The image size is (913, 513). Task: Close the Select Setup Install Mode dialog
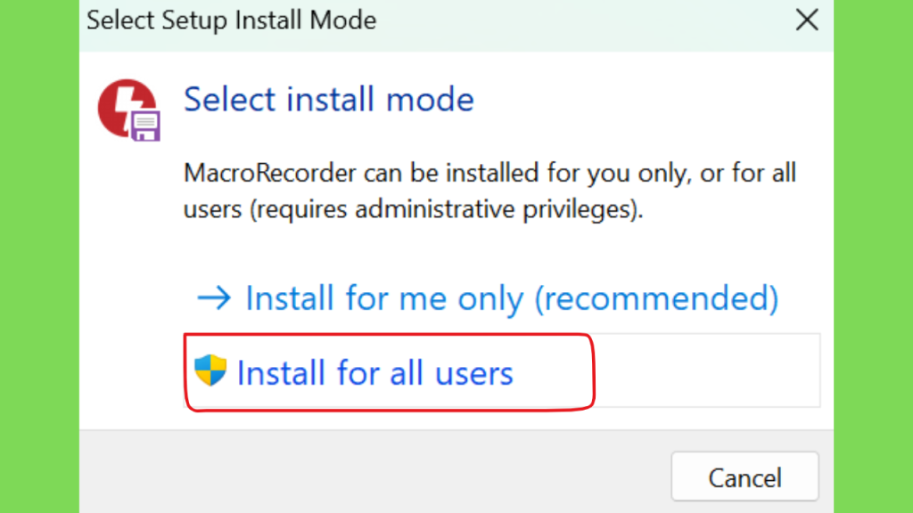tap(807, 20)
